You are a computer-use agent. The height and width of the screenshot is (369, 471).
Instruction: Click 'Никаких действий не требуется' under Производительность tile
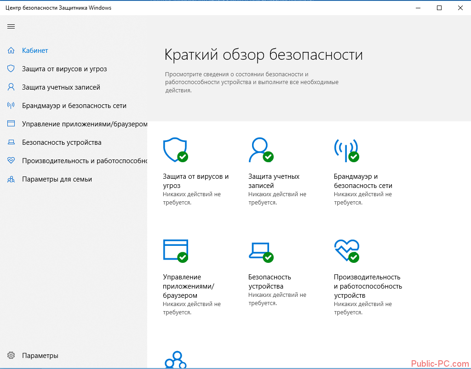[362, 308]
